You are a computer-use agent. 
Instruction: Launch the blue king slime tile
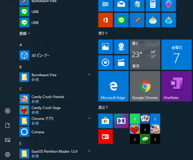pos(169,20)
